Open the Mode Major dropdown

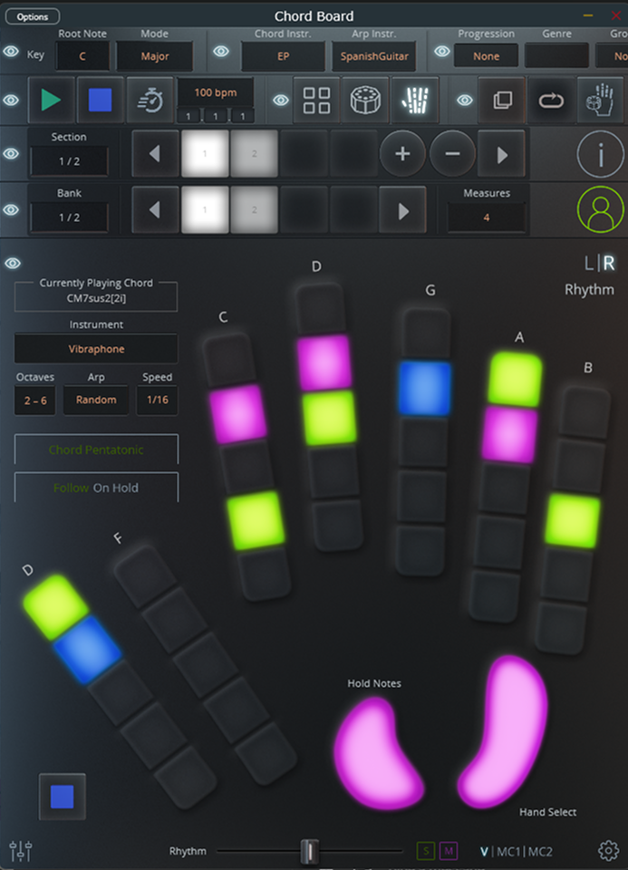point(155,56)
